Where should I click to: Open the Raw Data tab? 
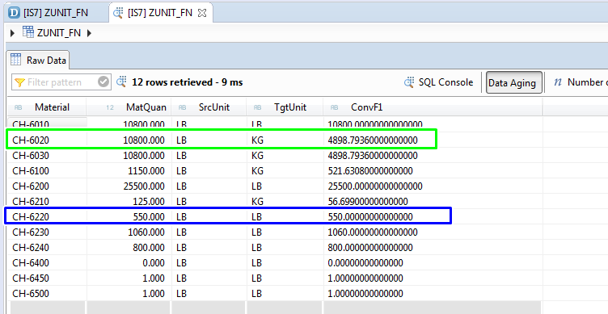click(38, 61)
